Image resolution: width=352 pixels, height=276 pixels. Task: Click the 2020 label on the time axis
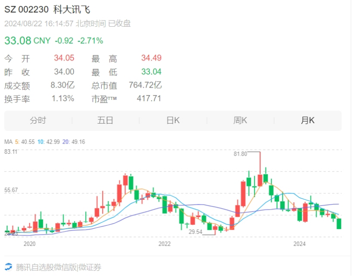(x=29, y=244)
